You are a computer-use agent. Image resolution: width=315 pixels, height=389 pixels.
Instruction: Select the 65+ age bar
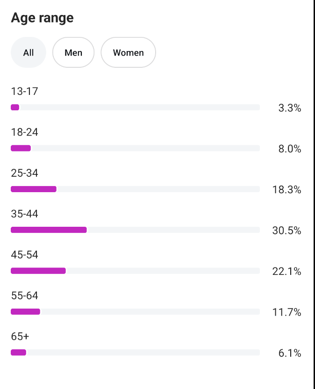[x=135, y=353]
